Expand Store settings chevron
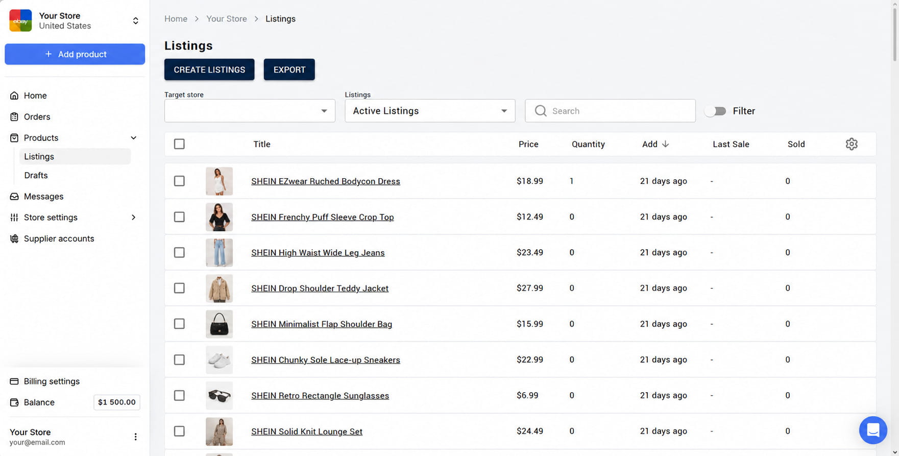899x456 pixels. click(x=133, y=218)
